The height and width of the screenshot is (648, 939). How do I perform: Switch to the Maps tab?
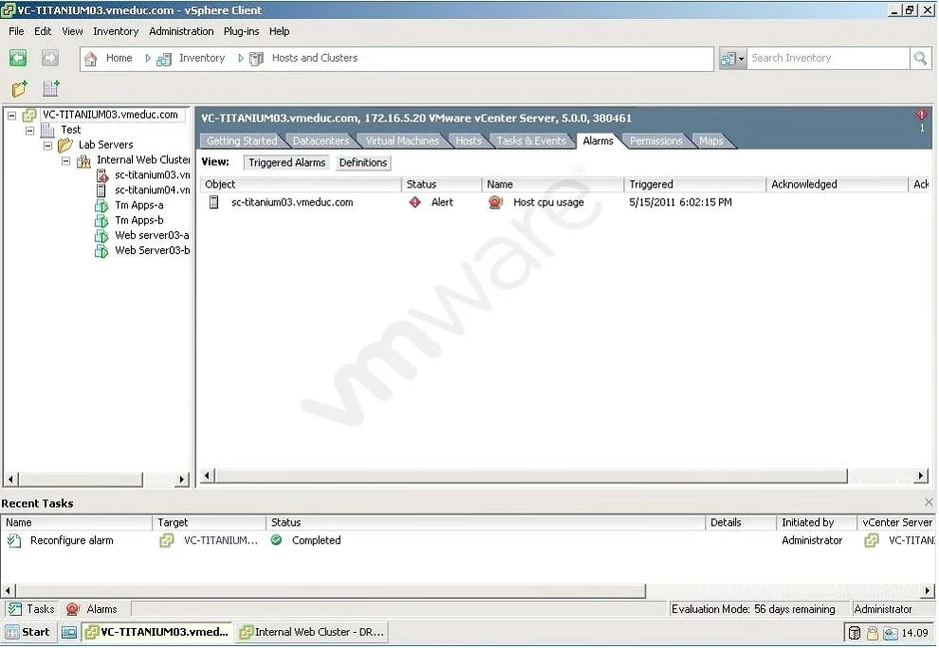[x=710, y=141]
